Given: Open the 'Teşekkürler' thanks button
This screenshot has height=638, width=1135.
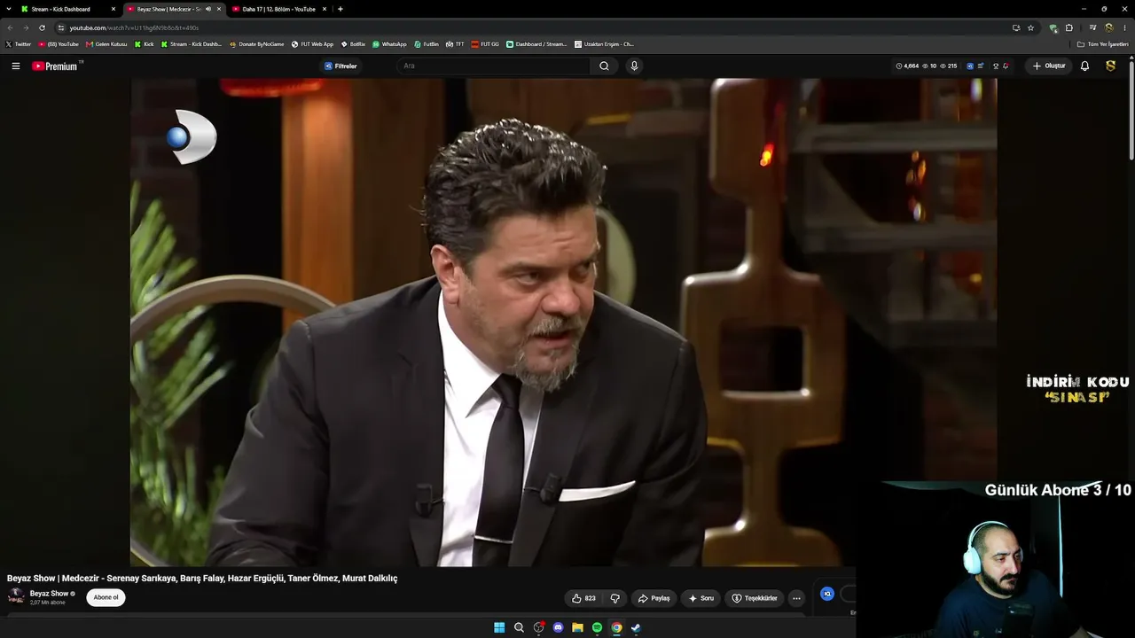Looking at the screenshot, I should coord(754,598).
